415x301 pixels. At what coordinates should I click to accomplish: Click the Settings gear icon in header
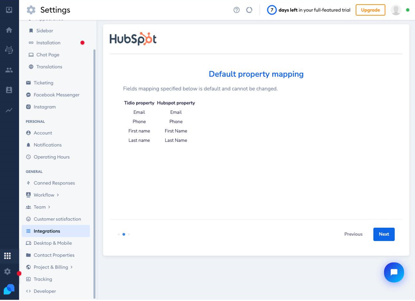(x=31, y=10)
